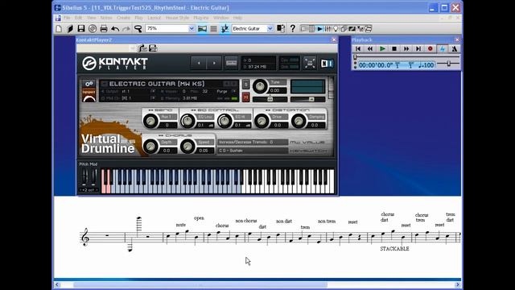Click the question mark Help icon

coord(292,29)
